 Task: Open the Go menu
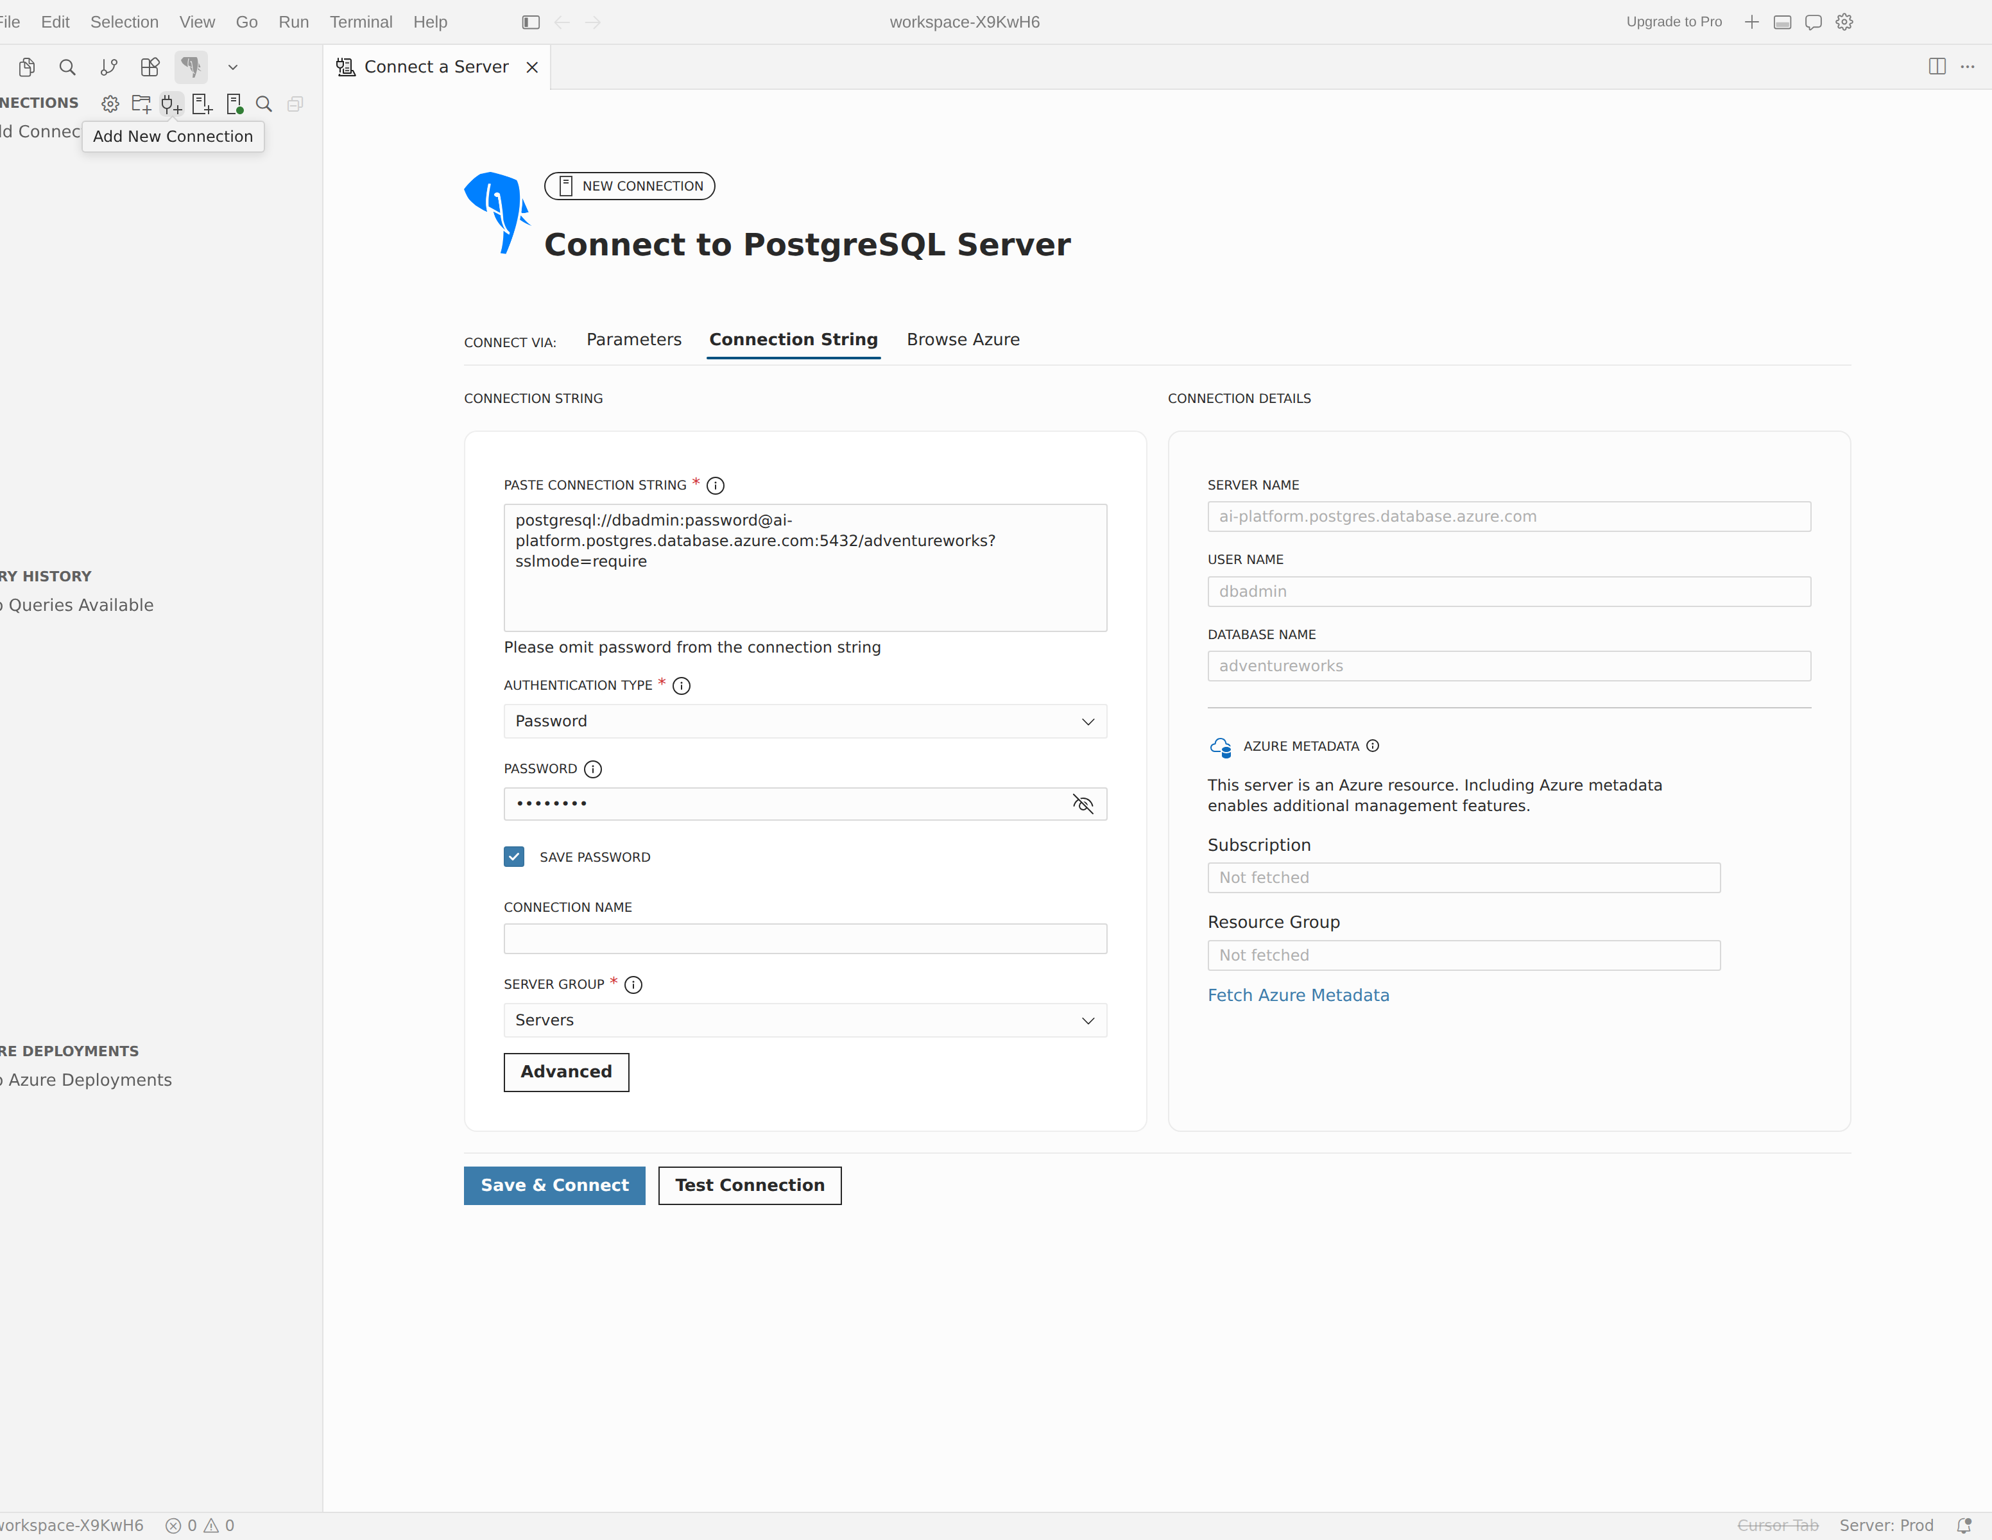click(x=246, y=22)
